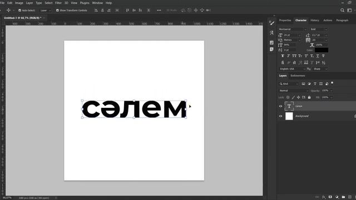Image resolution: width=356 pixels, height=200 pixels.
Task: Filter layers by pixel layers icon
Action: coord(303,84)
